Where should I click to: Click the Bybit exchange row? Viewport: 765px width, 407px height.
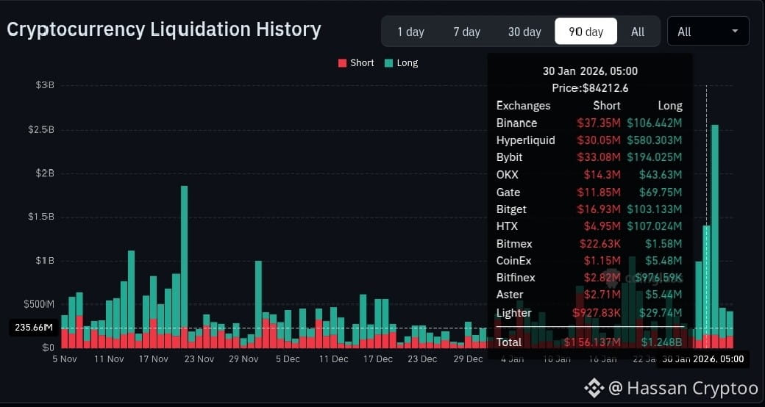589,157
